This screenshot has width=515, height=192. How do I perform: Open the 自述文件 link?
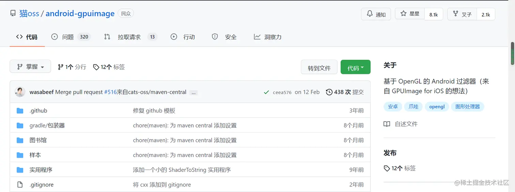406,124
